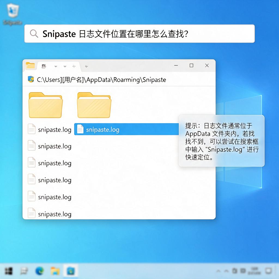This screenshot has height=279, width=279.
Task: Click the 提示 tooltip about AppData
Action: click(222, 141)
